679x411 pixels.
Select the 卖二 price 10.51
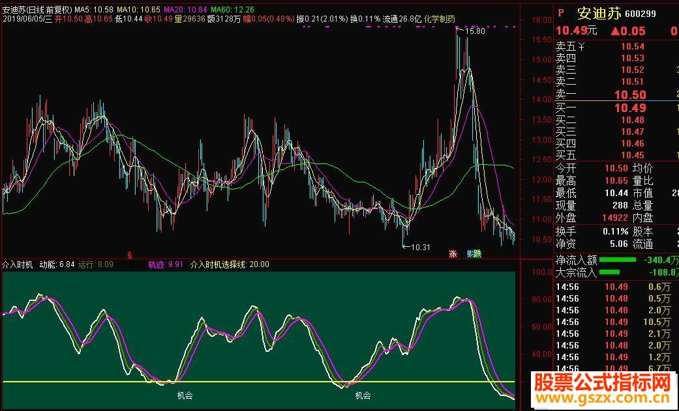point(633,81)
